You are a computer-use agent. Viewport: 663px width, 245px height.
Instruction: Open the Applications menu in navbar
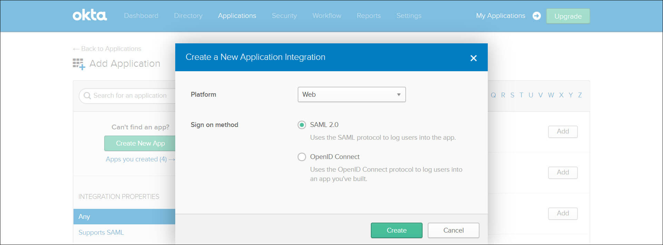(237, 16)
